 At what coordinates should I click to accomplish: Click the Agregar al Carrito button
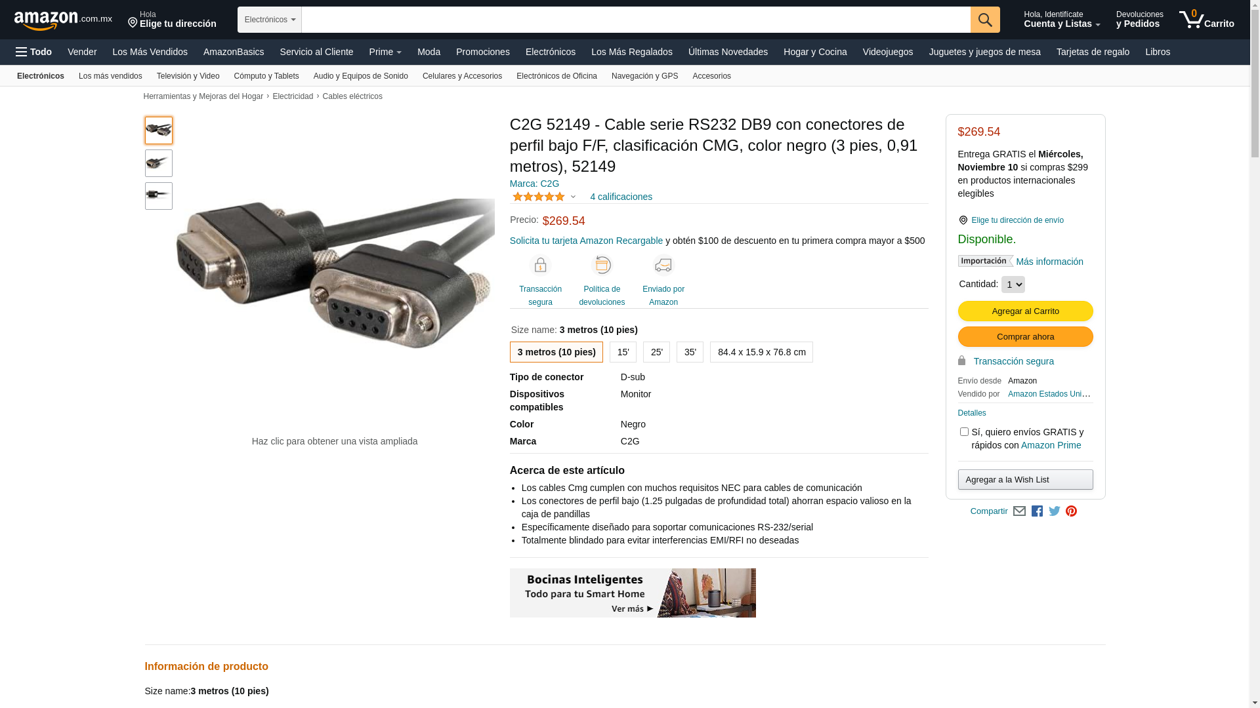click(x=1025, y=311)
